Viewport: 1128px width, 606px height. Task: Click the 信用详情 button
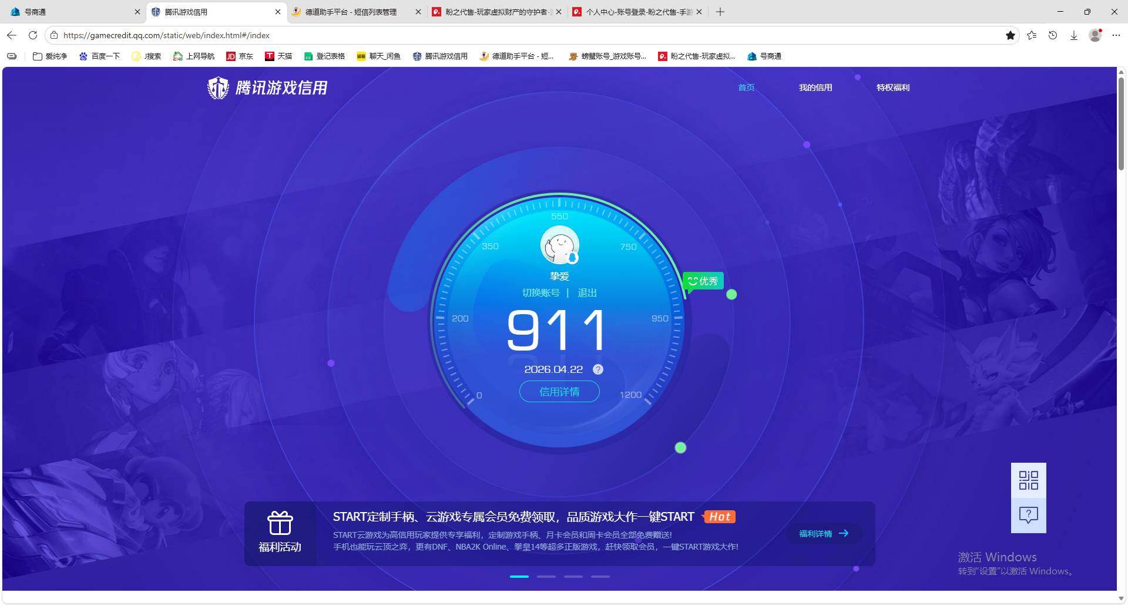559,391
